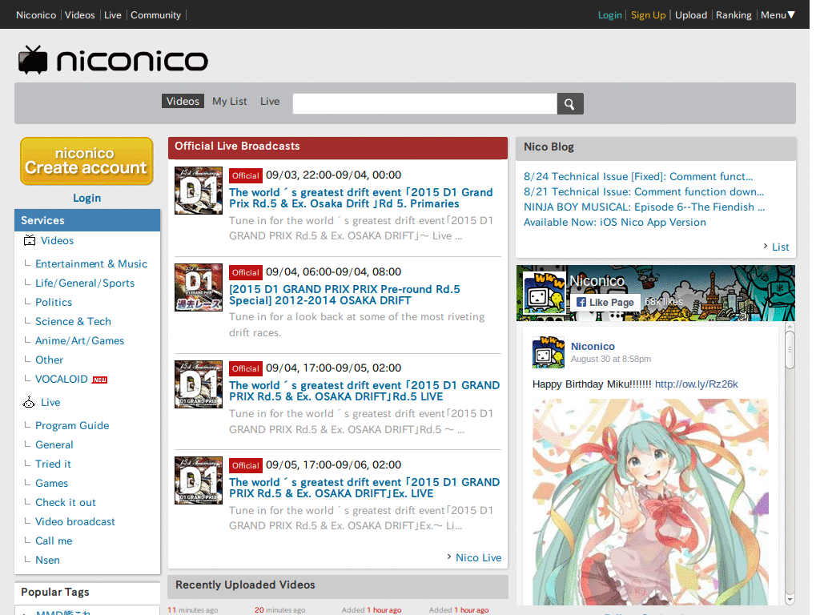The height and width of the screenshot is (615, 820).
Task: Open the Nsen link
Action: pos(47,560)
